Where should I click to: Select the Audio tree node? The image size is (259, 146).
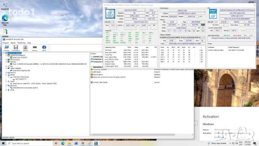[13, 81]
